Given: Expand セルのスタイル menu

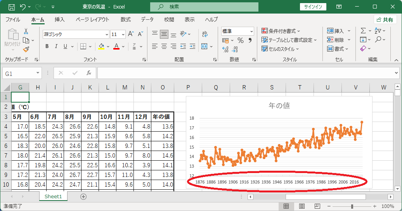Looking at the screenshot, I should click(x=280, y=49).
